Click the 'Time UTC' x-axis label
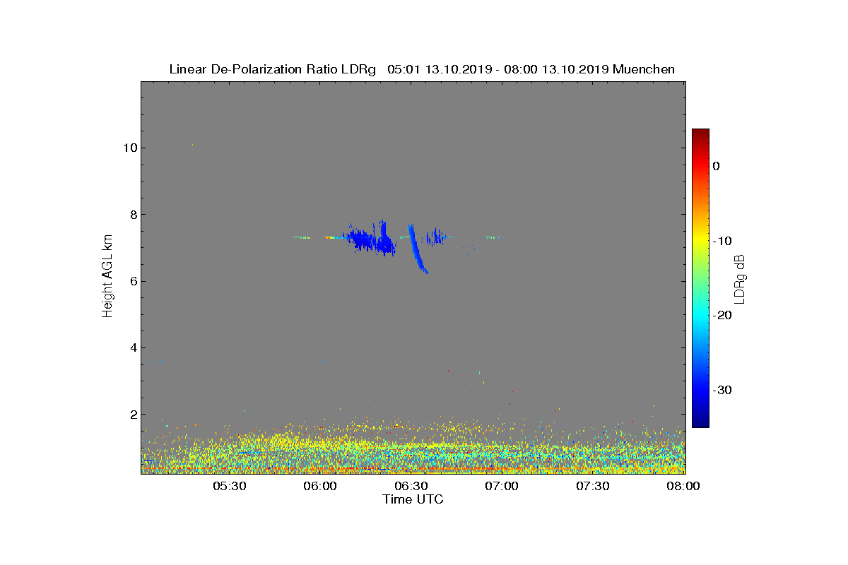The height and width of the screenshot is (565, 848). click(x=413, y=499)
